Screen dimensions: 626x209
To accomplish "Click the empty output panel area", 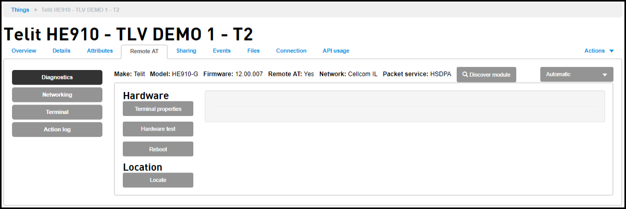I will tap(405, 107).
